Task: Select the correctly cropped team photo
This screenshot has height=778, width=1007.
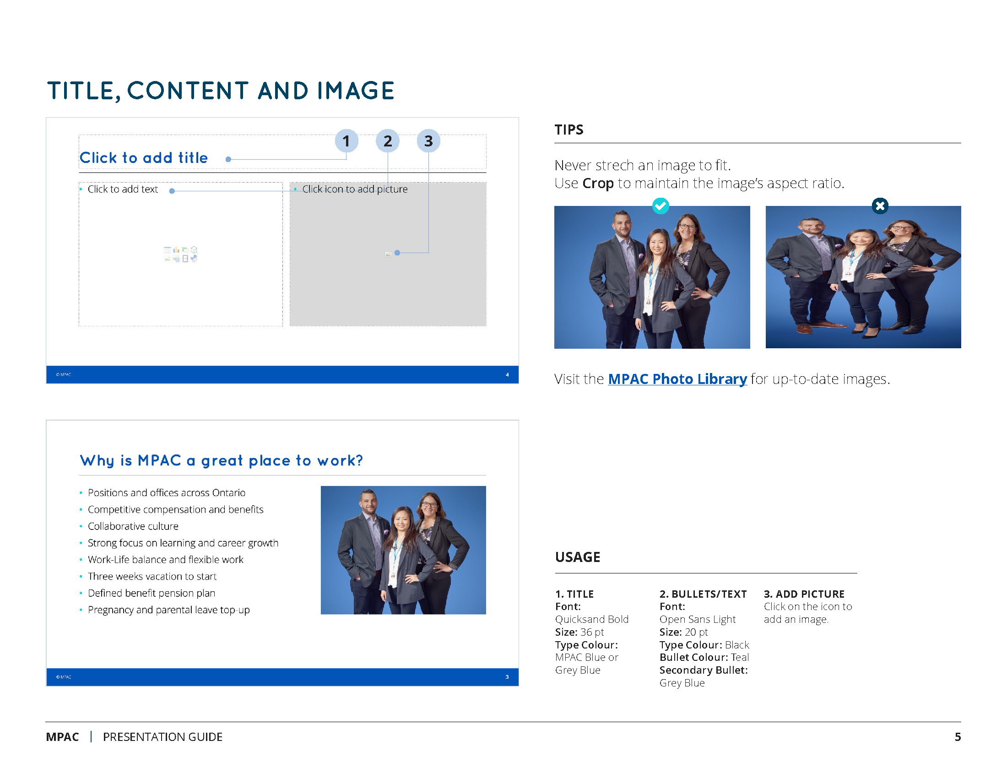Action: (651, 277)
